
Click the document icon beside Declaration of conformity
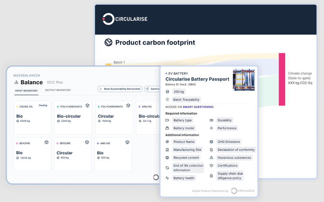click(x=211, y=150)
